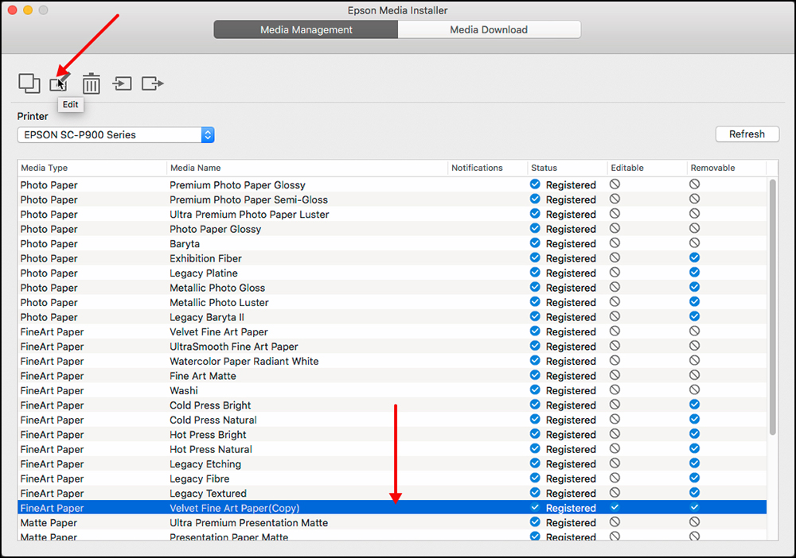Screen dimensions: 796x558
Task: Select the Legacy Platine row
Action: [392, 273]
